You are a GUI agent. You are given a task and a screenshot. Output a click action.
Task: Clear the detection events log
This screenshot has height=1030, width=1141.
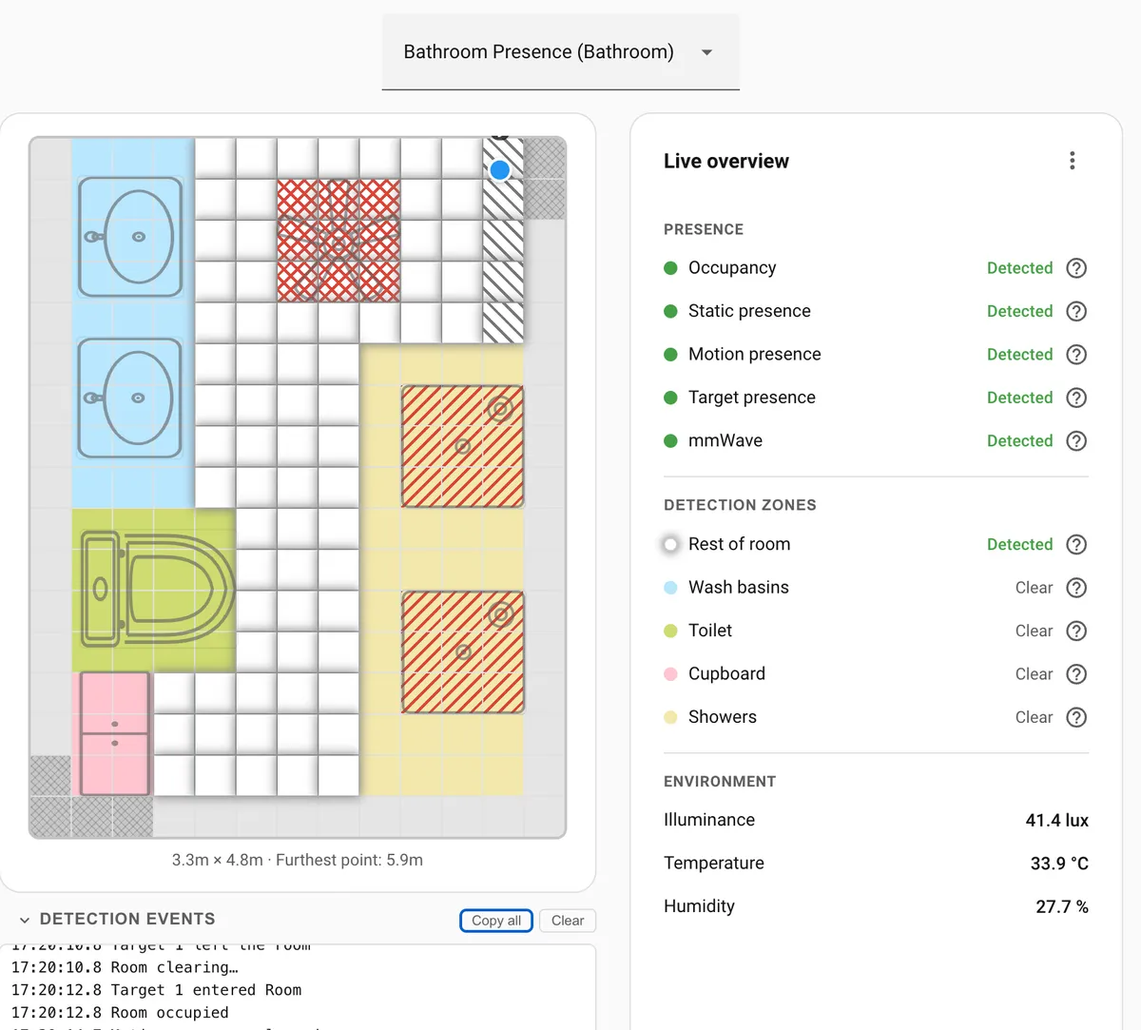pos(568,921)
